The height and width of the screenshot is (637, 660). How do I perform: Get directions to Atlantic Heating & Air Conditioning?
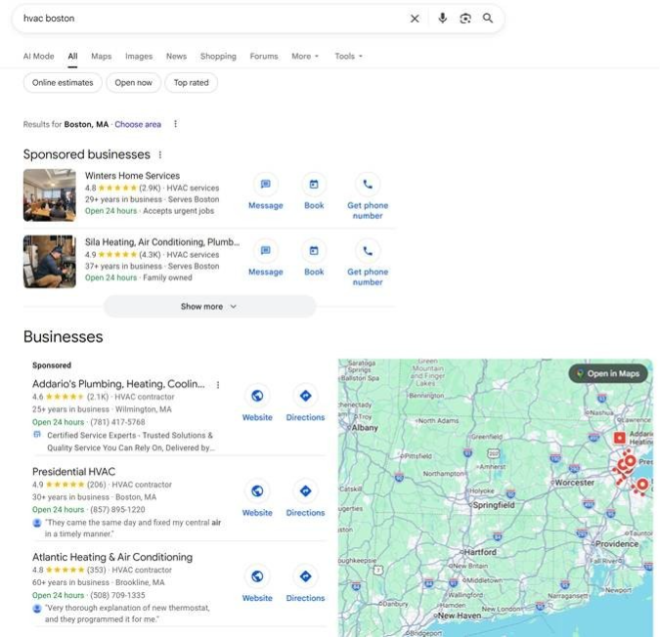click(305, 576)
